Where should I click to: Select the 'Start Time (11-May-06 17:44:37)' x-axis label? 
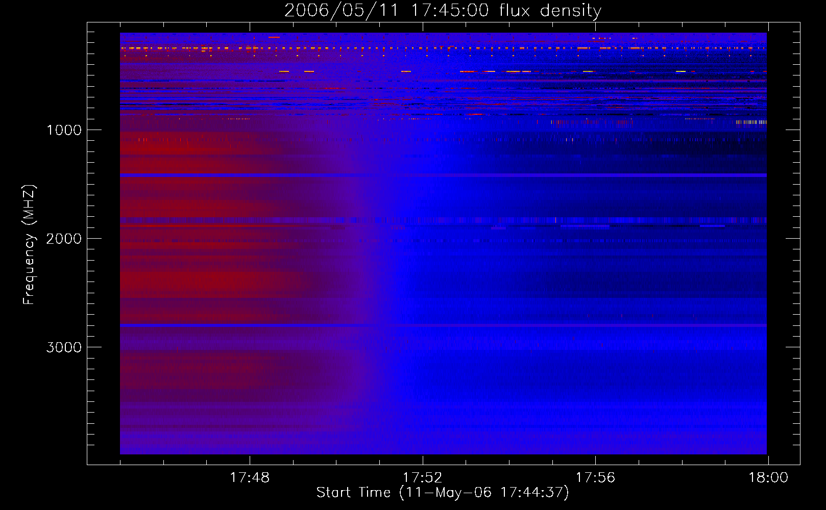(443, 493)
